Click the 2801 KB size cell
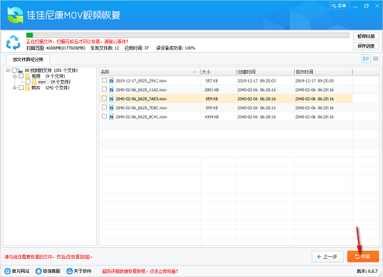The width and height of the screenshot is (383, 277). point(212,90)
